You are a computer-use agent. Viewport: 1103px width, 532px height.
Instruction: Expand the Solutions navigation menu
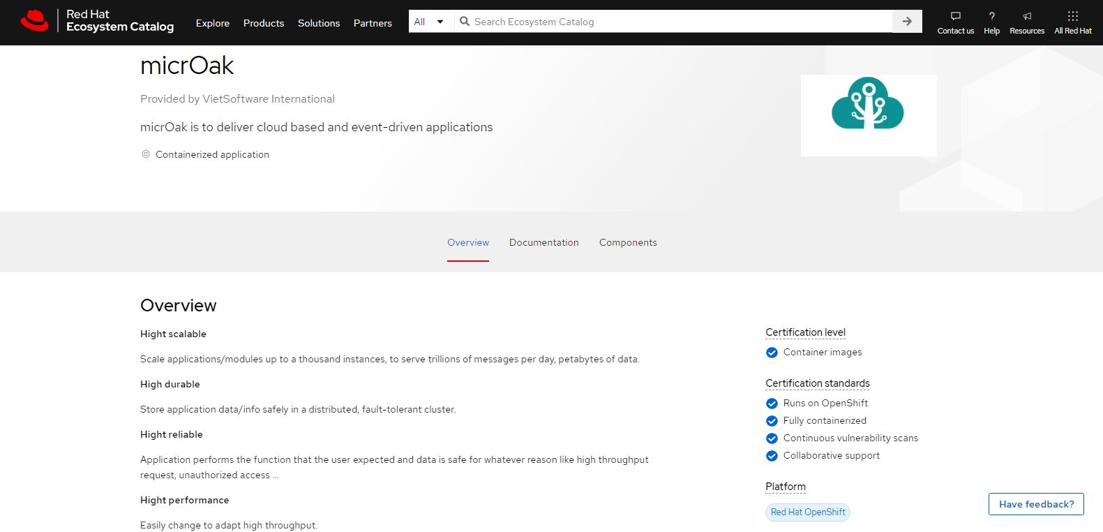pyautogui.click(x=319, y=23)
